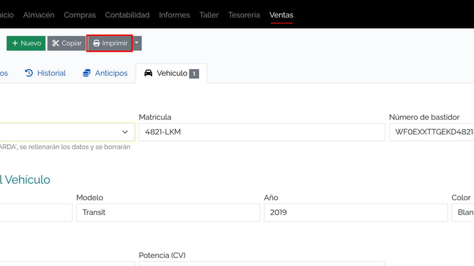This screenshot has width=474, height=266.
Task: Click the Copiar button
Action: pyautogui.click(x=67, y=43)
